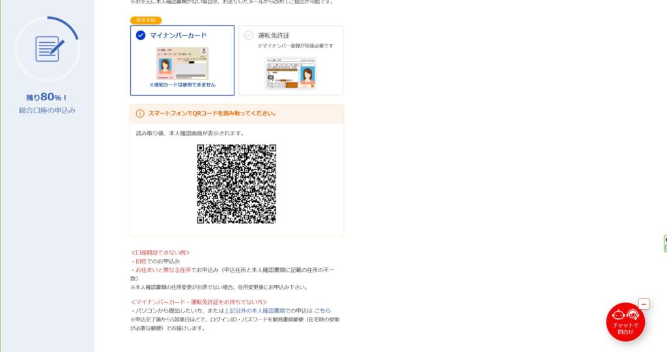Screen dimensions: 667x352
Task: Open the チャットで問合せ chat button
Action: (x=625, y=322)
